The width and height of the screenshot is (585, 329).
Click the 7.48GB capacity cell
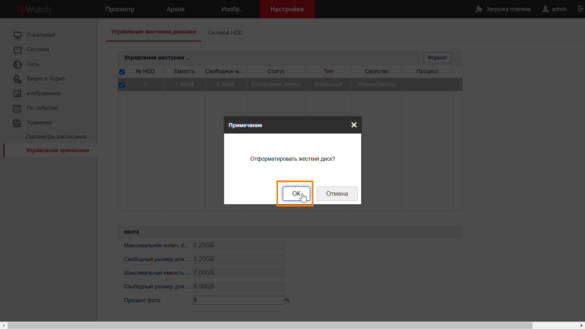pos(184,84)
